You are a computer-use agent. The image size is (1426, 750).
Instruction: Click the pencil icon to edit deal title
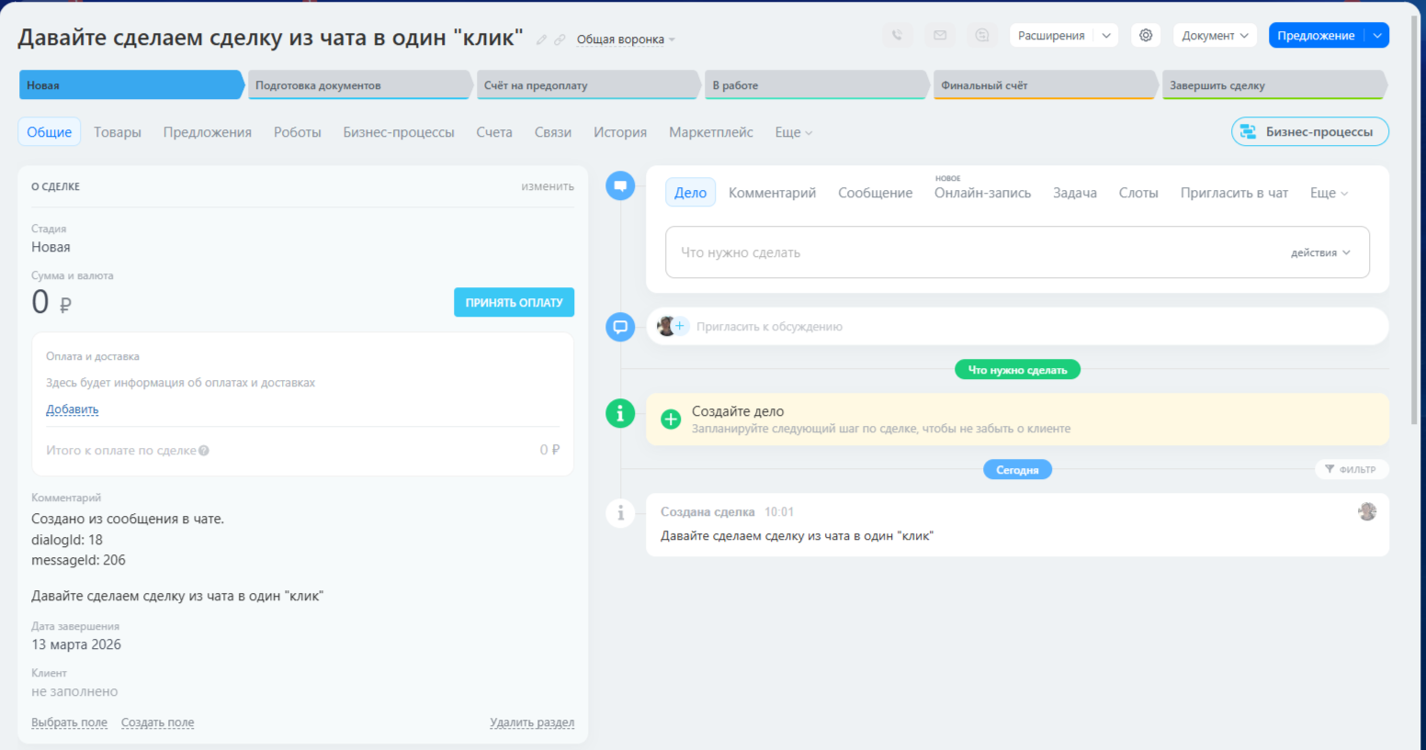pos(541,39)
